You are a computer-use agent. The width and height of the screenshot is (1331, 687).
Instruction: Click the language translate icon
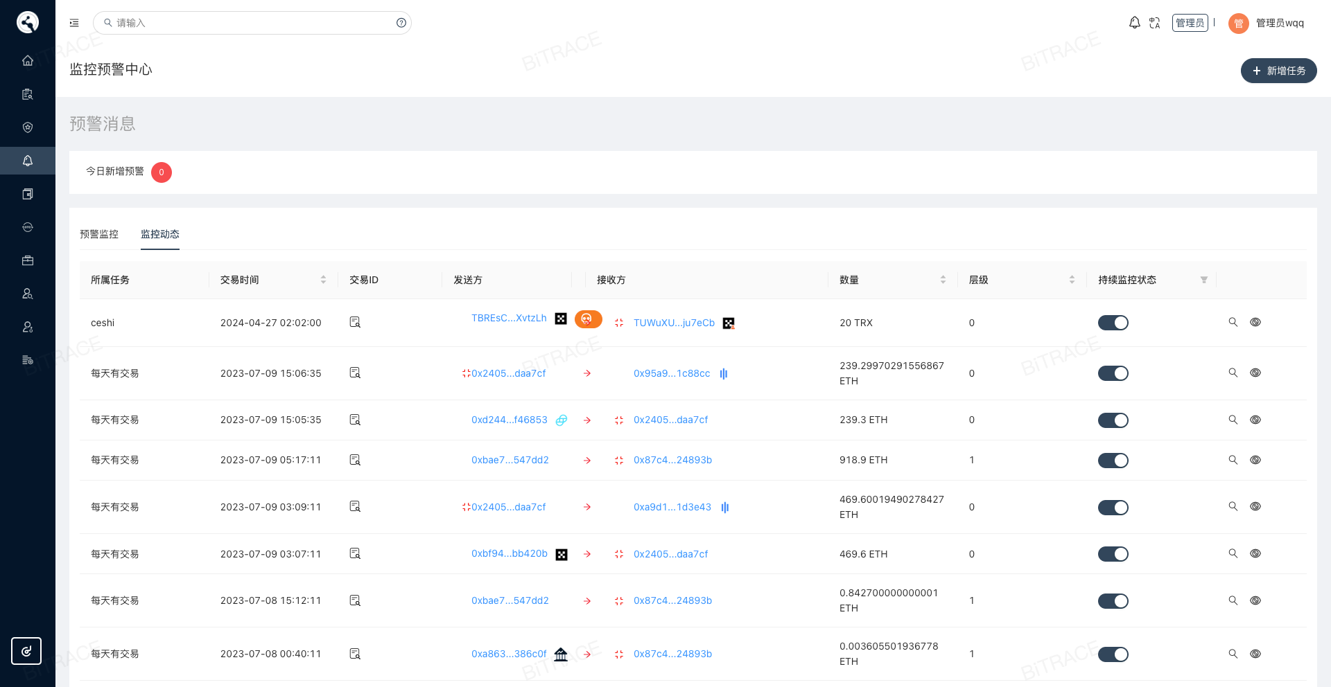[1155, 23]
